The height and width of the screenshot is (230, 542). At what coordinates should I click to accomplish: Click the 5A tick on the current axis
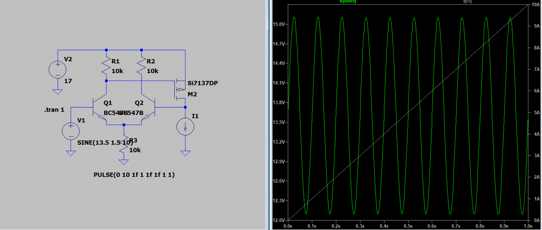(x=537, y=113)
